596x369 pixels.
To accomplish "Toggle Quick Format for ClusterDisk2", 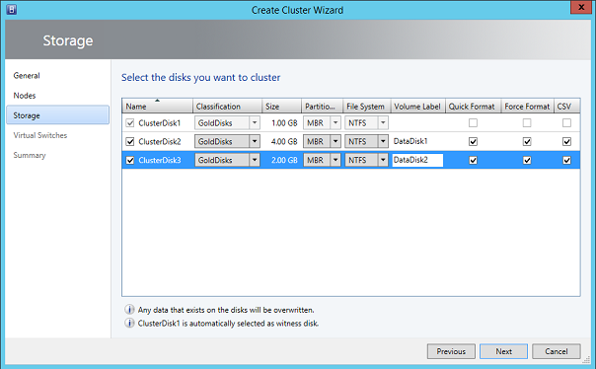I will 473,142.
